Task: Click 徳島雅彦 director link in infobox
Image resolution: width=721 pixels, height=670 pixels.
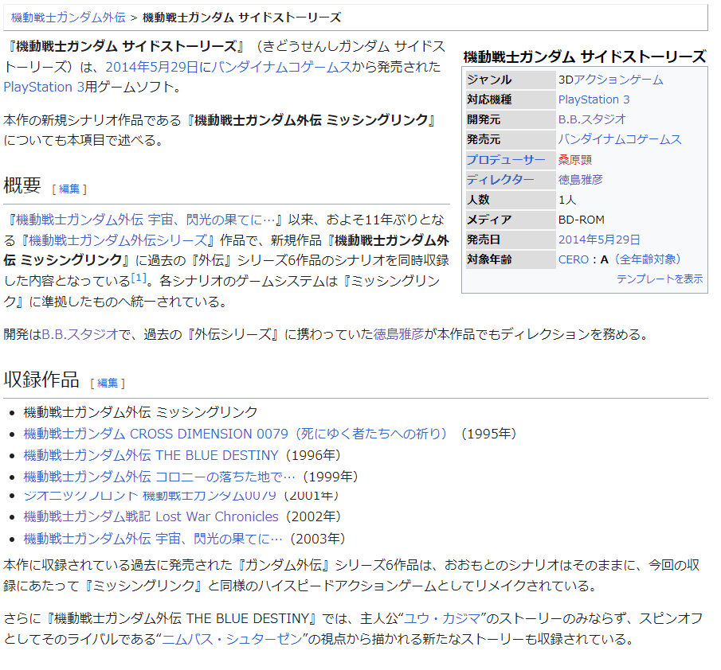Action: click(x=580, y=180)
